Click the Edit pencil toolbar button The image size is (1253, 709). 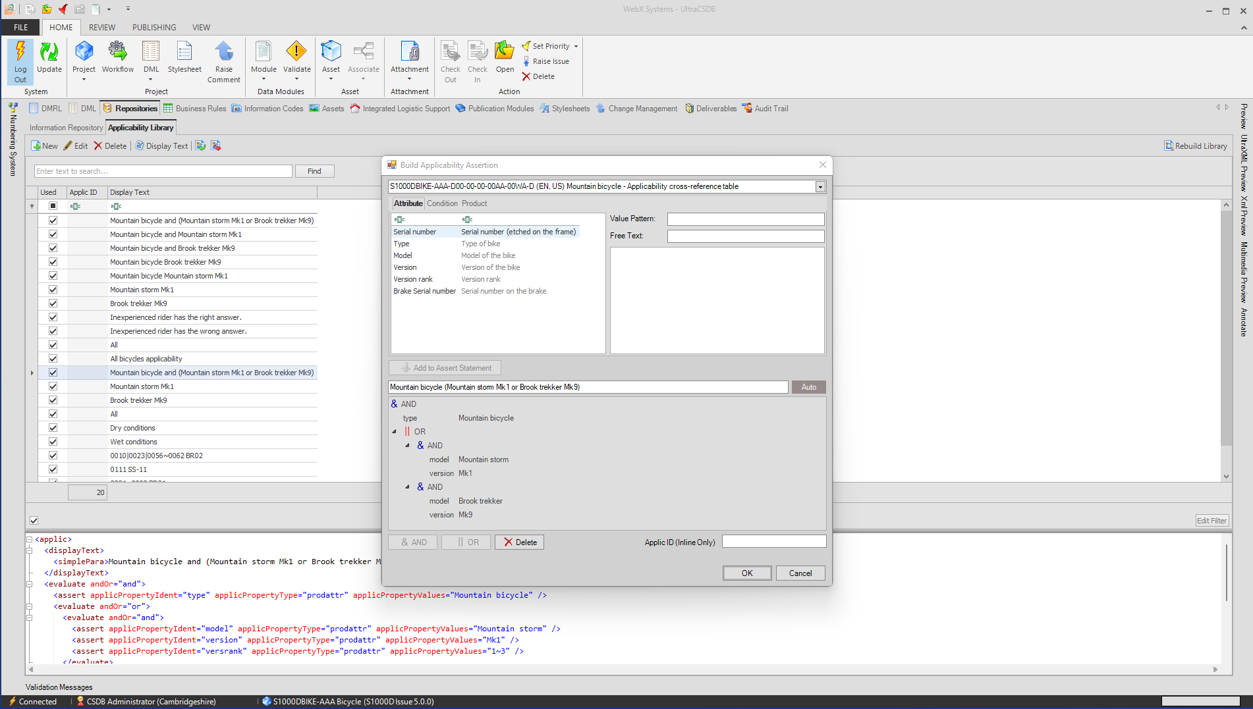click(x=76, y=146)
